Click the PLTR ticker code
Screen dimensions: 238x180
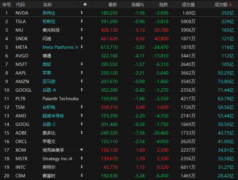point(20,99)
